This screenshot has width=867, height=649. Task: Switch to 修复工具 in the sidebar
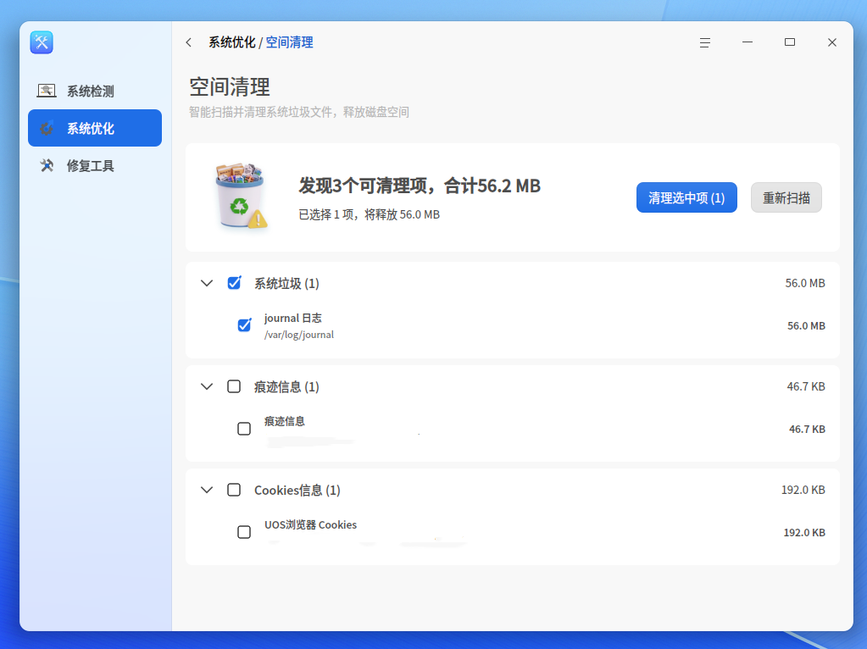coord(95,165)
